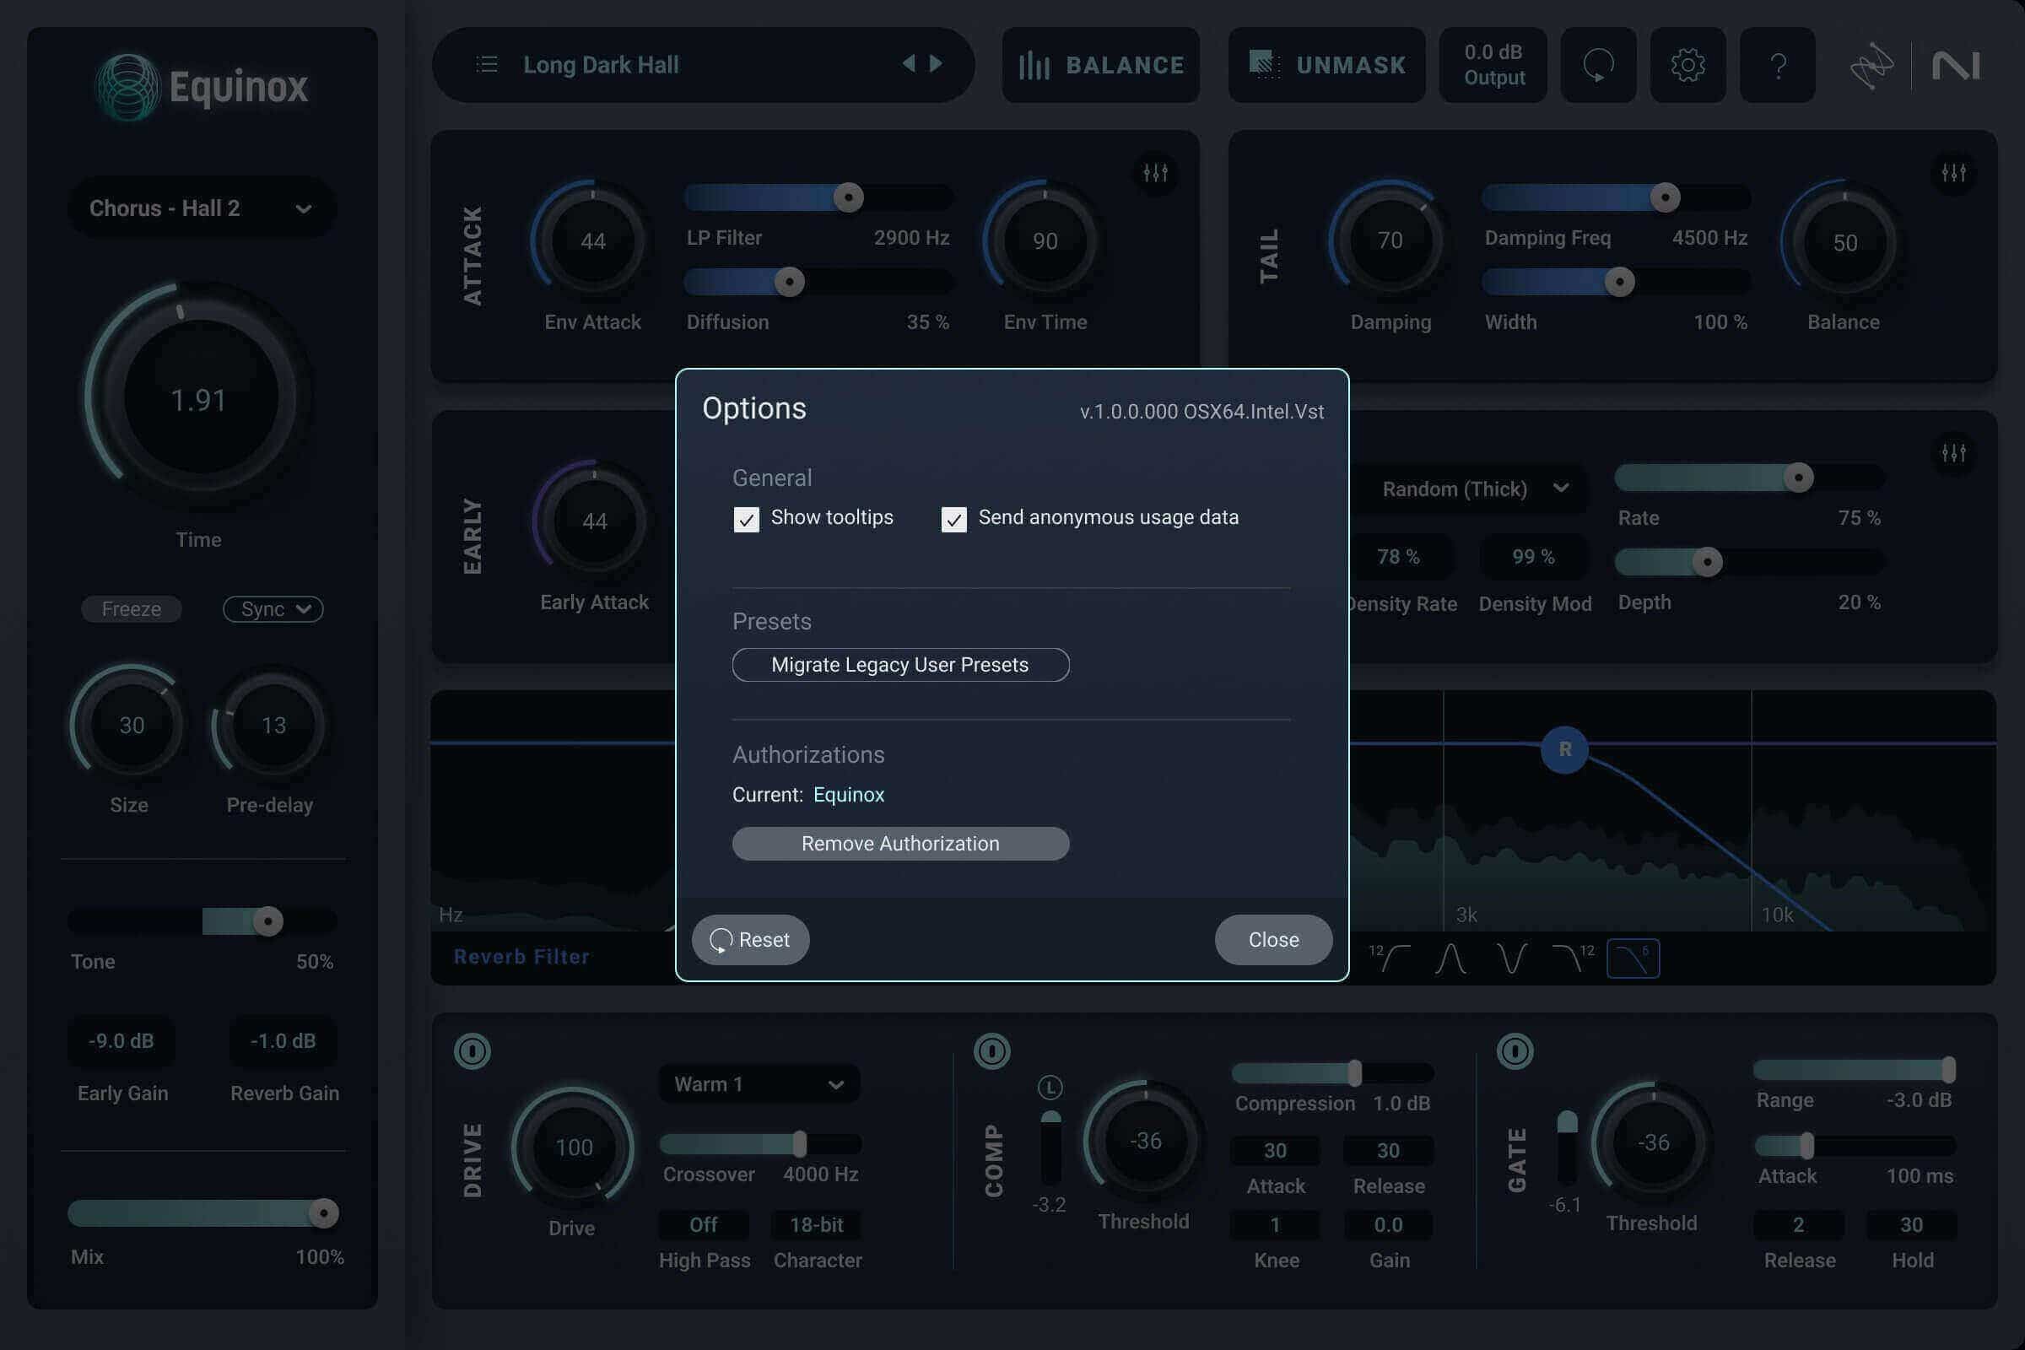The width and height of the screenshot is (2025, 1350).
Task: Click the LP Filter slider handle
Action: click(848, 197)
